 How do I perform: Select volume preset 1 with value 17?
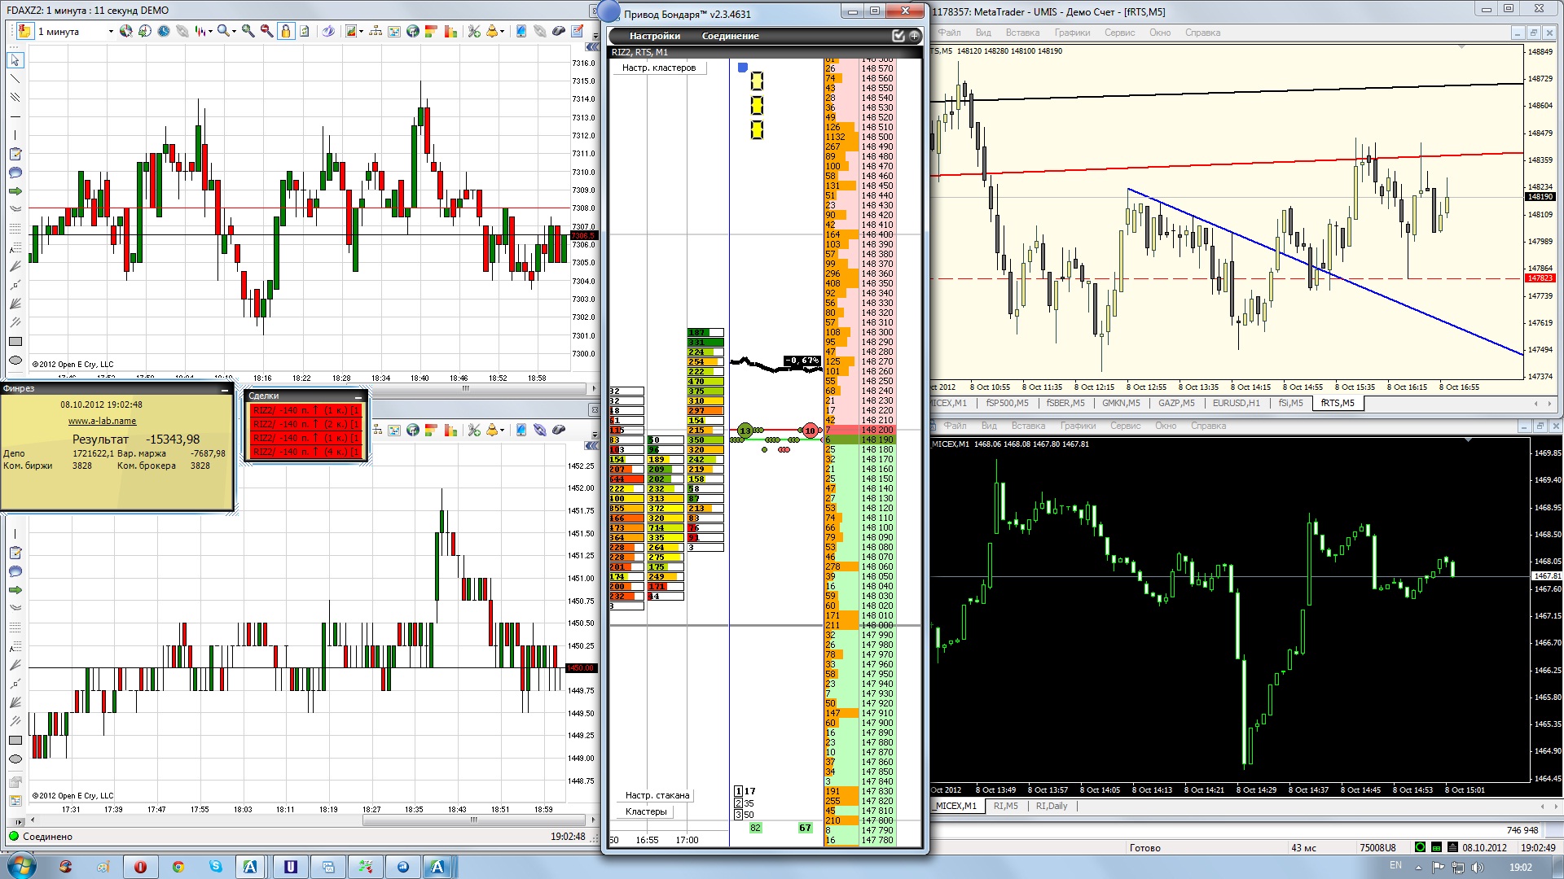click(x=745, y=791)
